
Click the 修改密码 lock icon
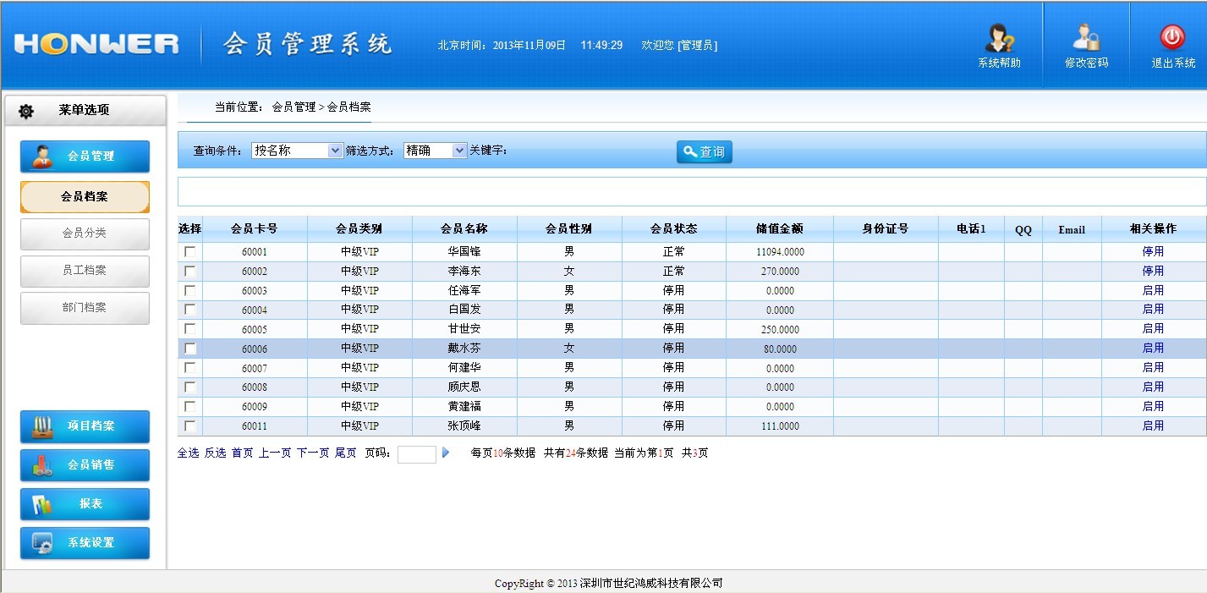[1086, 39]
